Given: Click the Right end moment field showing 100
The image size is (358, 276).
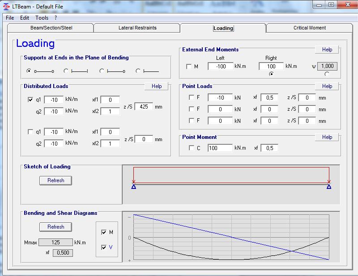Looking at the screenshot, I should [x=271, y=67].
